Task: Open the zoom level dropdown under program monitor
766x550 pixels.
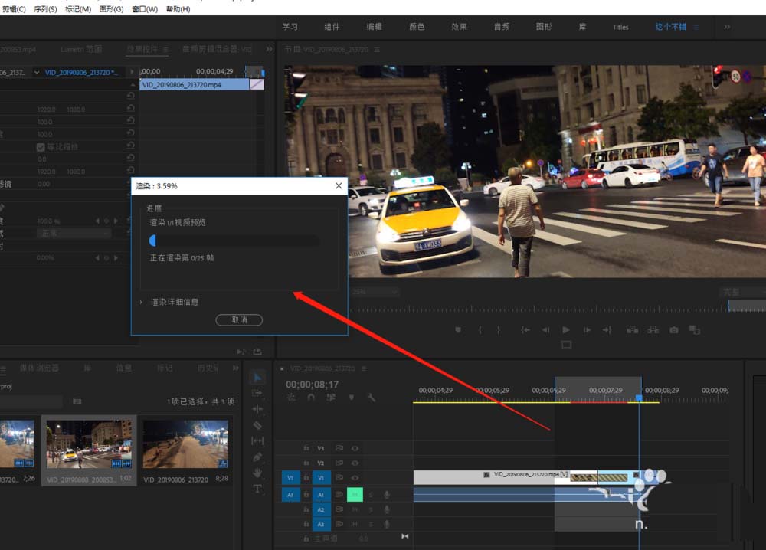Action: point(374,293)
